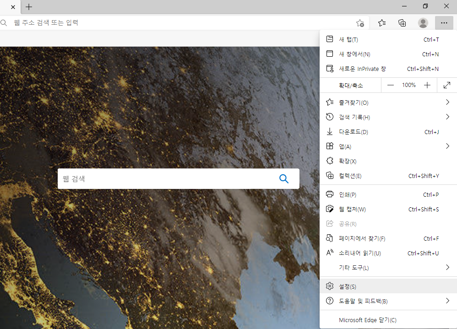
Task: Click the printer icon (인쇄)
Action: coord(330,194)
